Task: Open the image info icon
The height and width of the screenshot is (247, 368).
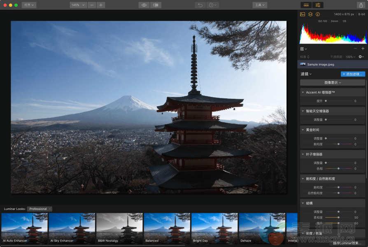Action: click(318, 14)
